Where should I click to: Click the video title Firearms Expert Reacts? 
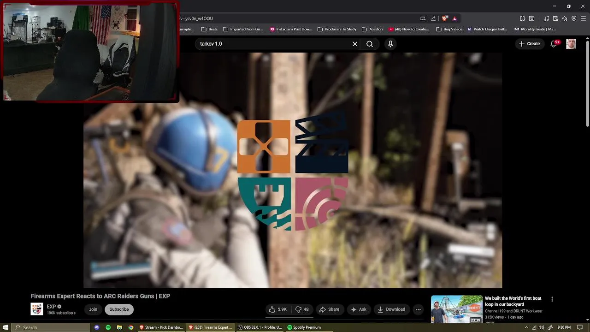coord(100,296)
